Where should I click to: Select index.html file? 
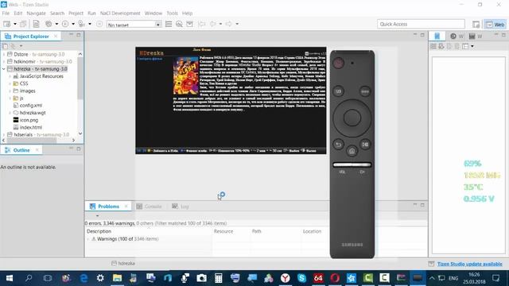[28, 127]
